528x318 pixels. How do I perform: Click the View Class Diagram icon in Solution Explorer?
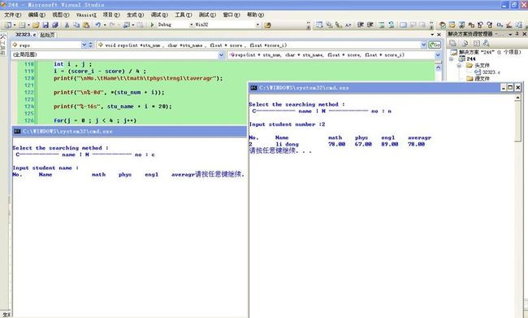(486, 43)
